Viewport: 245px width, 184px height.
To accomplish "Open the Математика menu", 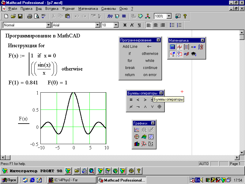I will (x=88, y=9).
